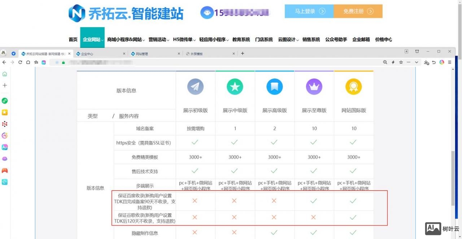Viewport: 462px width, 239px height.
Task: Open the sidebar home icon
Action: coord(5,74)
